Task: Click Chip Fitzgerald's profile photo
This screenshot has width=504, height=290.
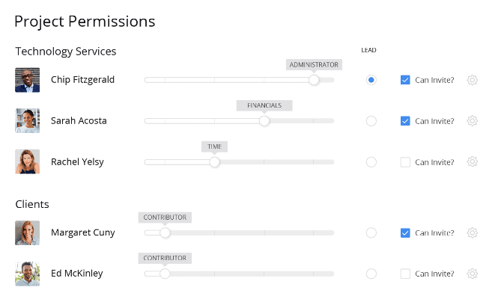Action: [x=27, y=80]
